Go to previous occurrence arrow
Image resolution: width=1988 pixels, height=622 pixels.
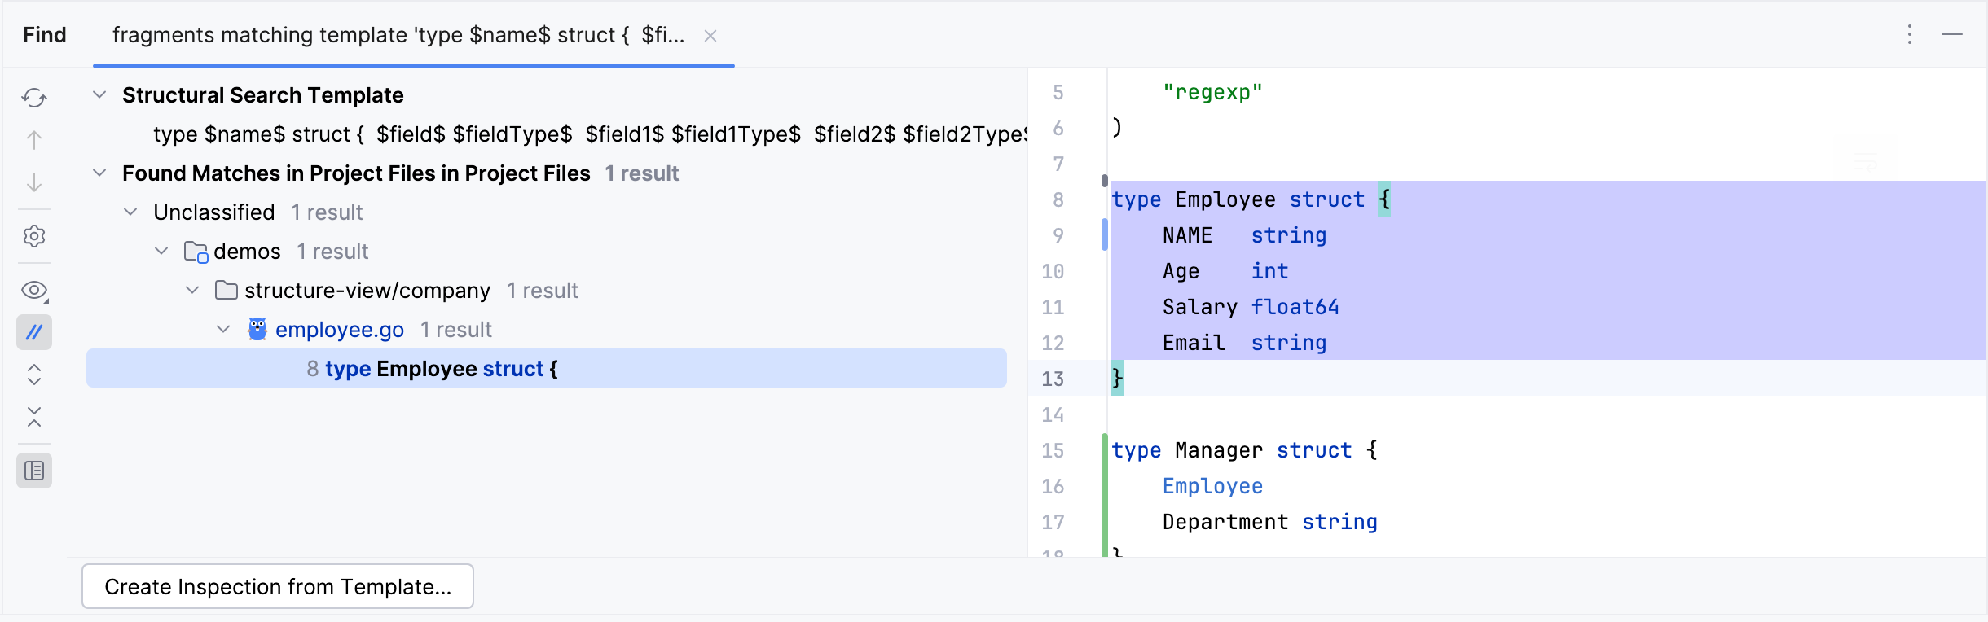tap(34, 140)
